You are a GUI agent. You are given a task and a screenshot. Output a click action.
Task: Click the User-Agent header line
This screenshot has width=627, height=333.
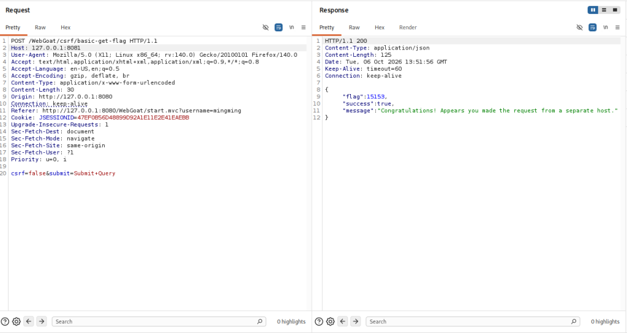coord(154,54)
